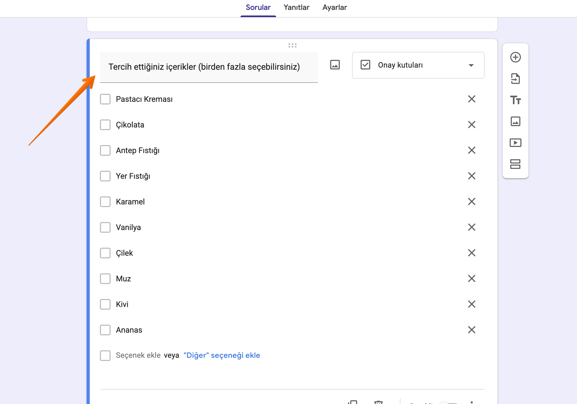Click the Add video icon

tap(515, 143)
